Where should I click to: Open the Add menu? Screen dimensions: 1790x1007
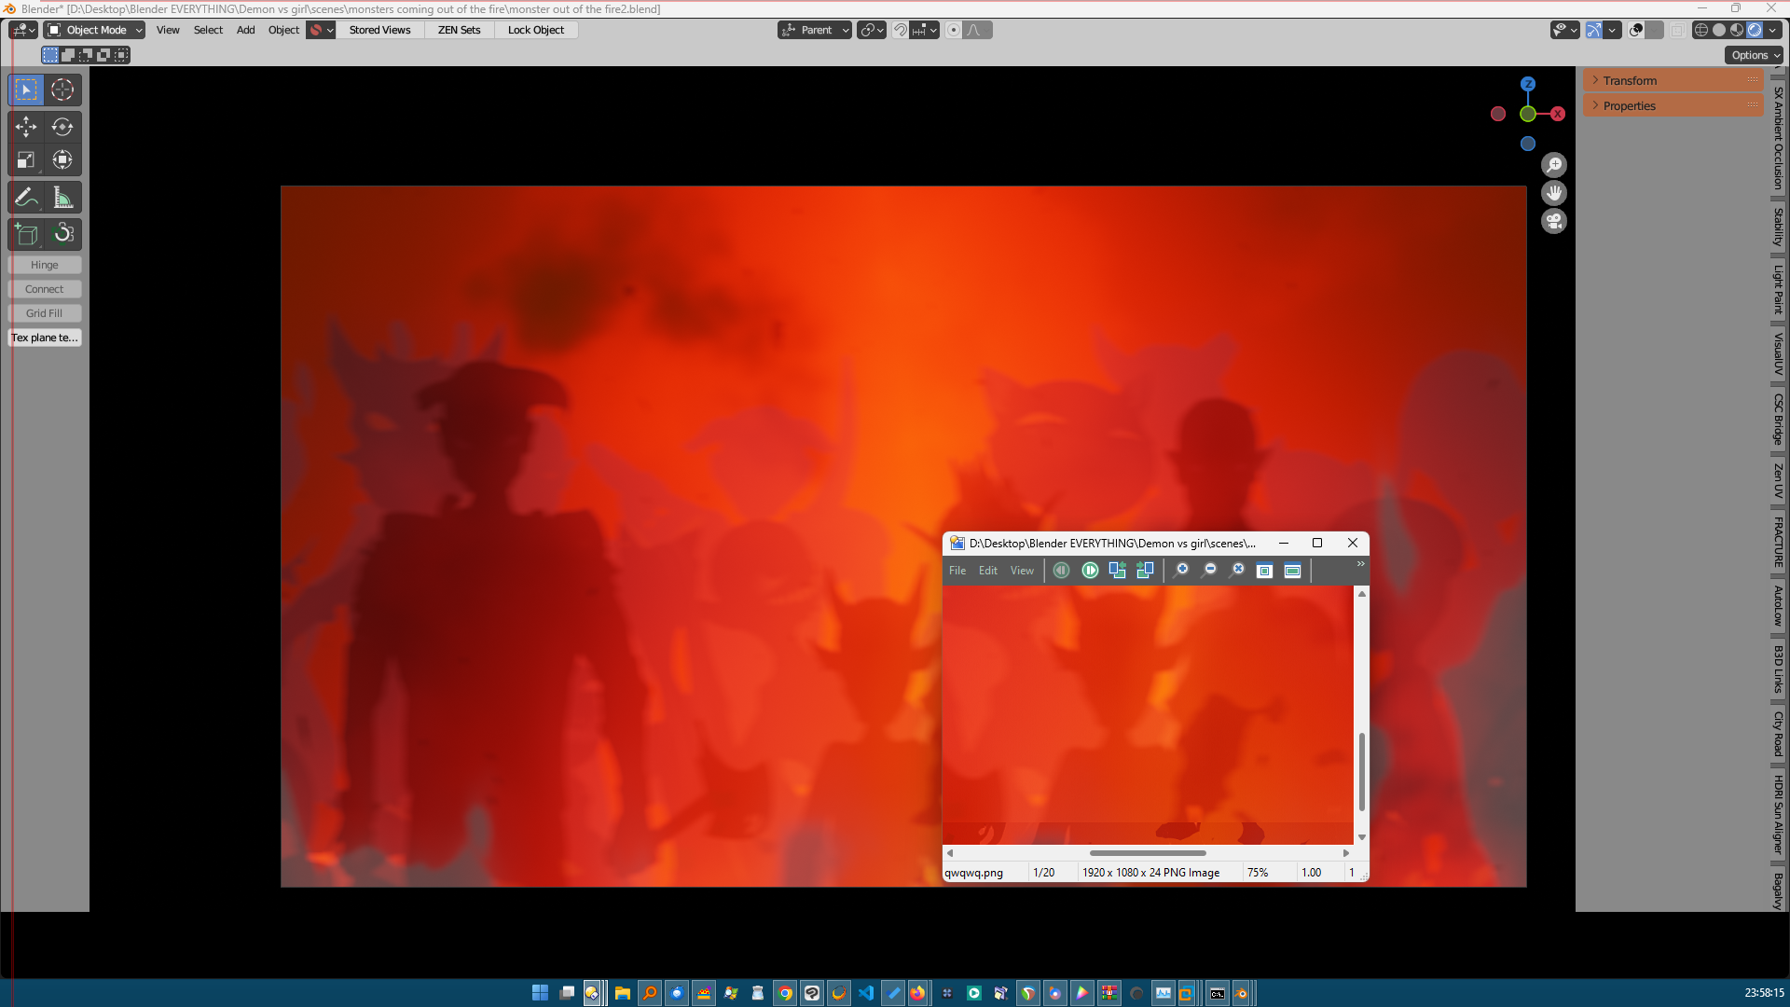tap(245, 30)
